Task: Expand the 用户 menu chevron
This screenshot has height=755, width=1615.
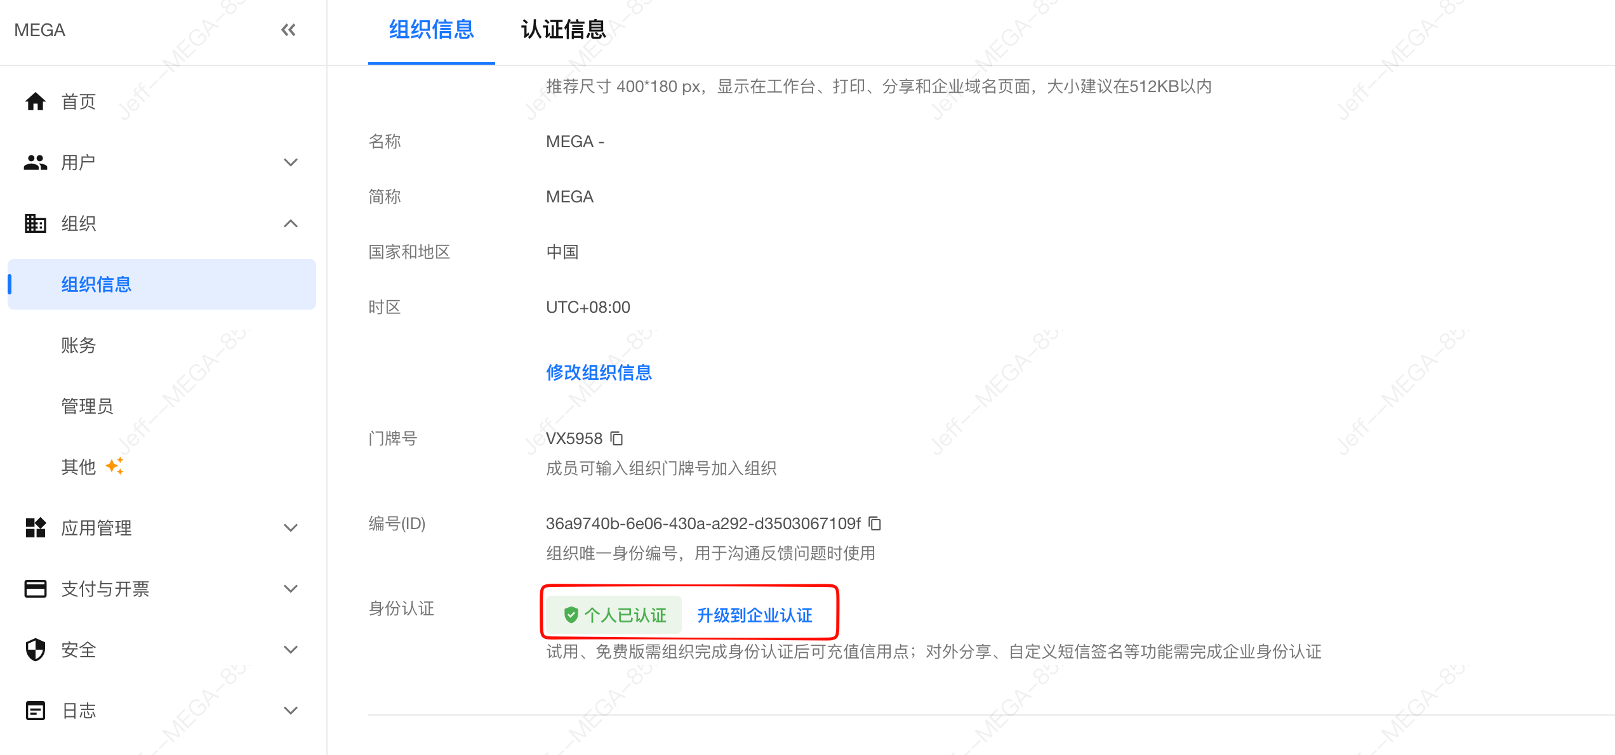Action: click(291, 162)
